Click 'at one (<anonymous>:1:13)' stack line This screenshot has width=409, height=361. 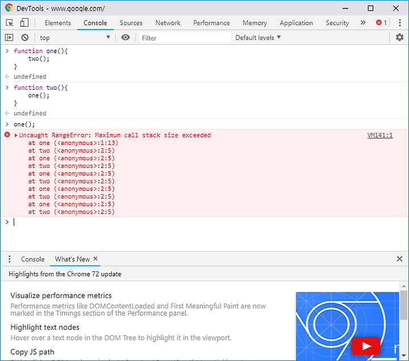point(73,143)
